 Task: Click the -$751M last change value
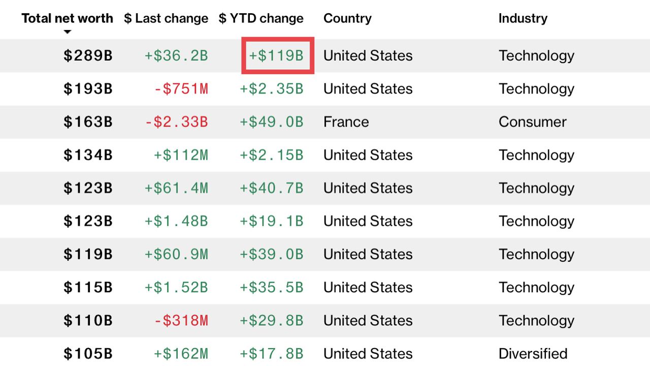pos(181,89)
